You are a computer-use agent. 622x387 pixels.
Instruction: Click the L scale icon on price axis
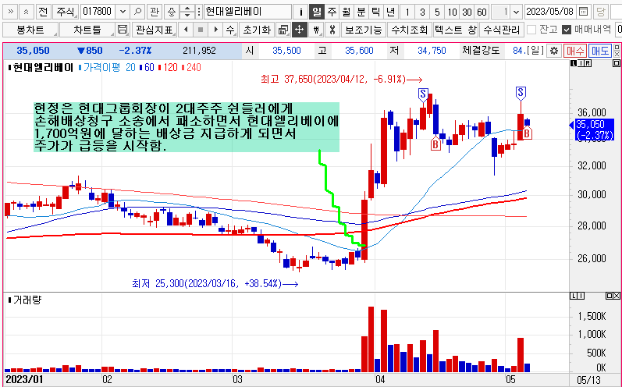tap(574, 63)
